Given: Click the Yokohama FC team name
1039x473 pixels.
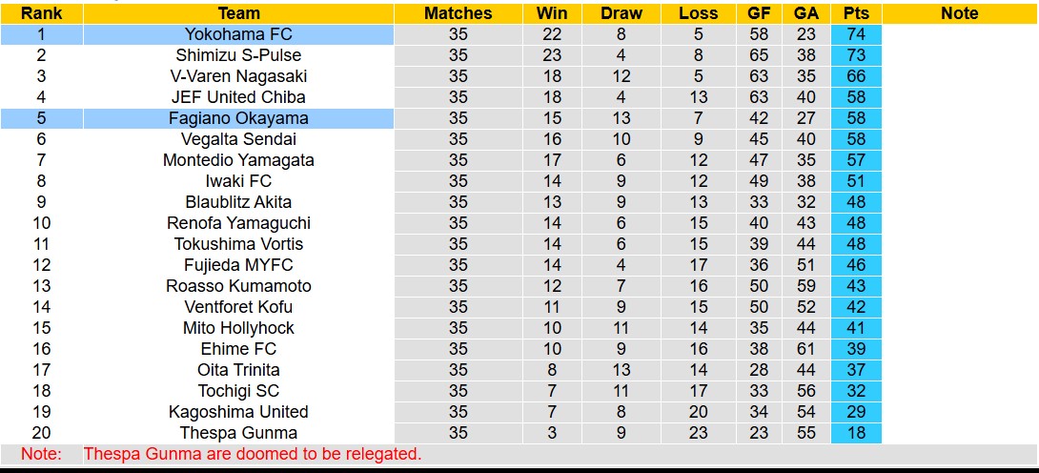Looking at the screenshot, I should (x=238, y=34).
